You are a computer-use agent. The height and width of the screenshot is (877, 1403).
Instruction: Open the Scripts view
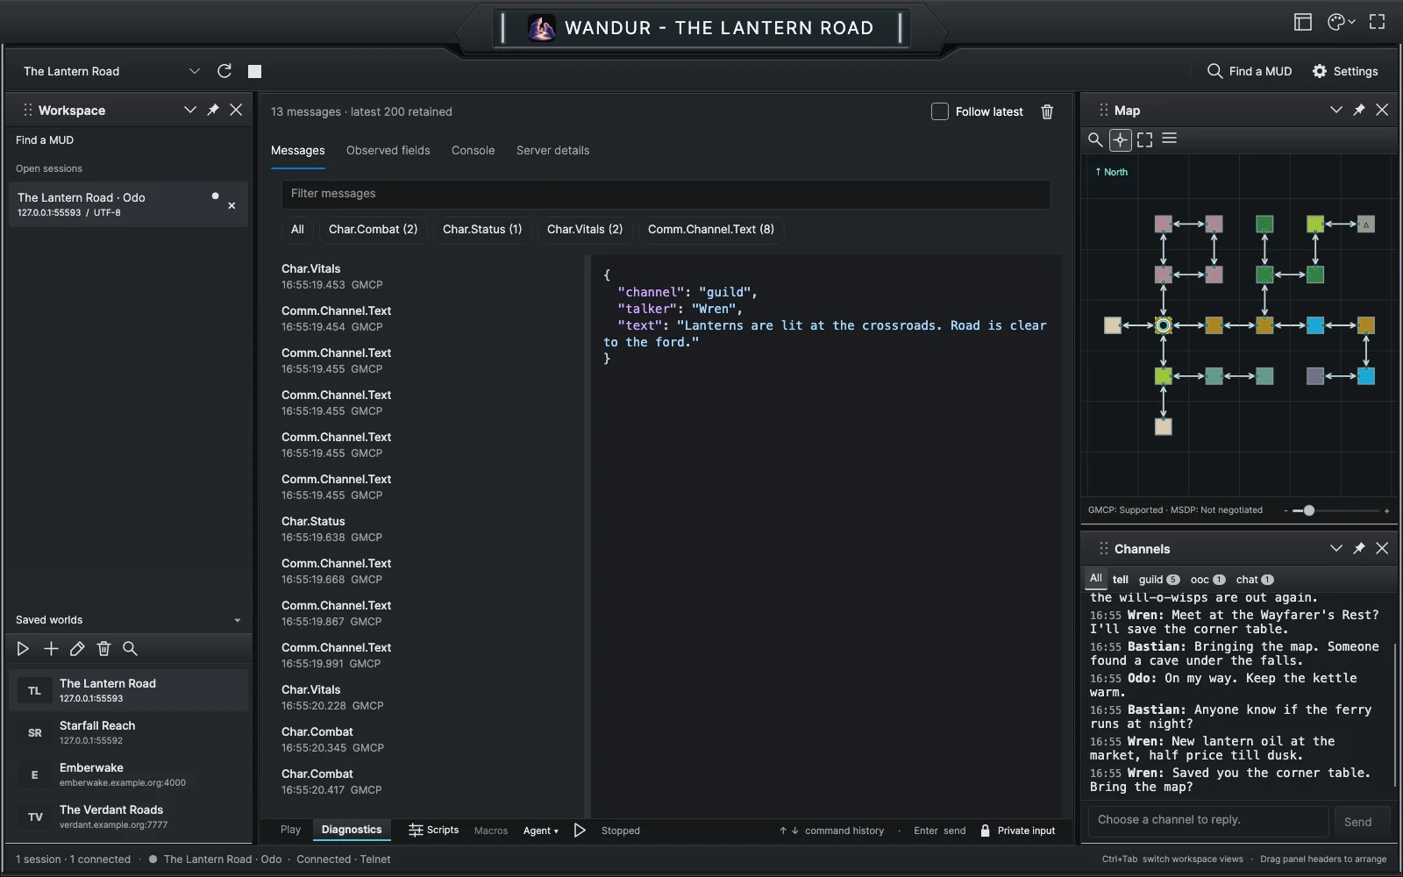point(434,830)
